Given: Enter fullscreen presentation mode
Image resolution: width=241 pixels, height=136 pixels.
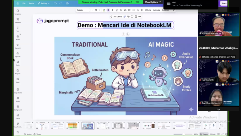Looking at the screenshot, I should coord(222,134).
